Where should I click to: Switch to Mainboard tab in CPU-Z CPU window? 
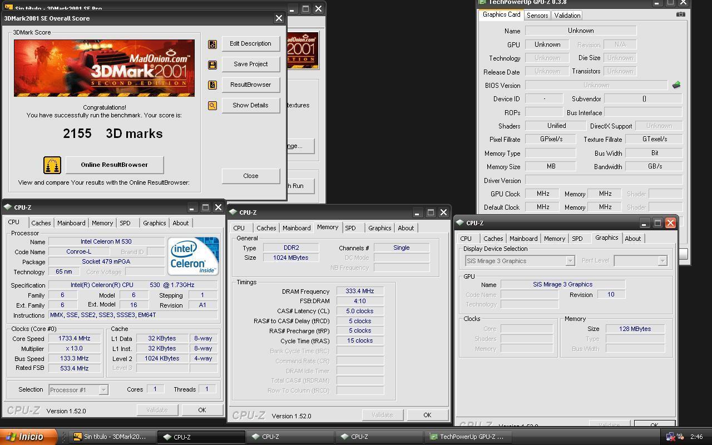point(71,223)
